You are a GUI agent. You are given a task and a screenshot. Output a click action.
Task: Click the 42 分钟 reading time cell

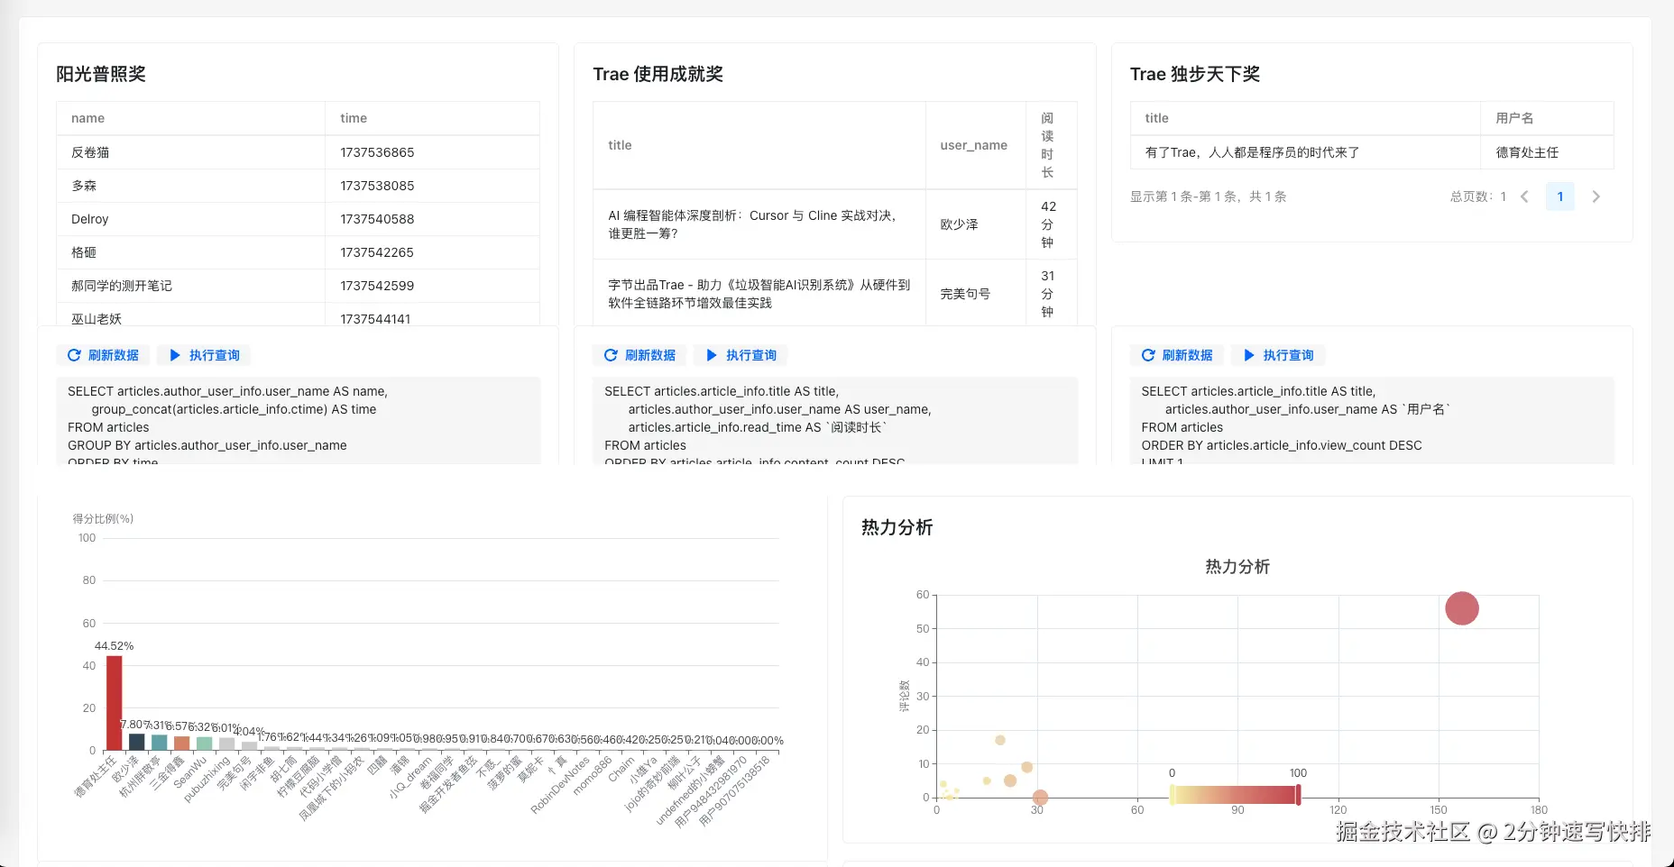(1052, 224)
